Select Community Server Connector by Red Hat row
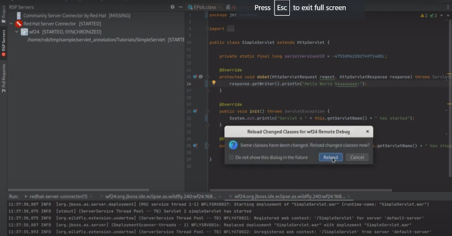Image resolution: width=452 pixels, height=236 pixels. [x=96, y=16]
